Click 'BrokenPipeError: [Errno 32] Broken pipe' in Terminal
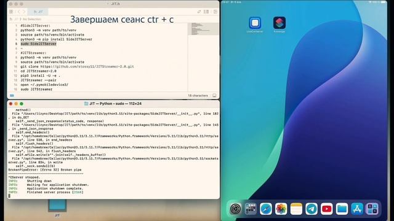 (45, 170)
